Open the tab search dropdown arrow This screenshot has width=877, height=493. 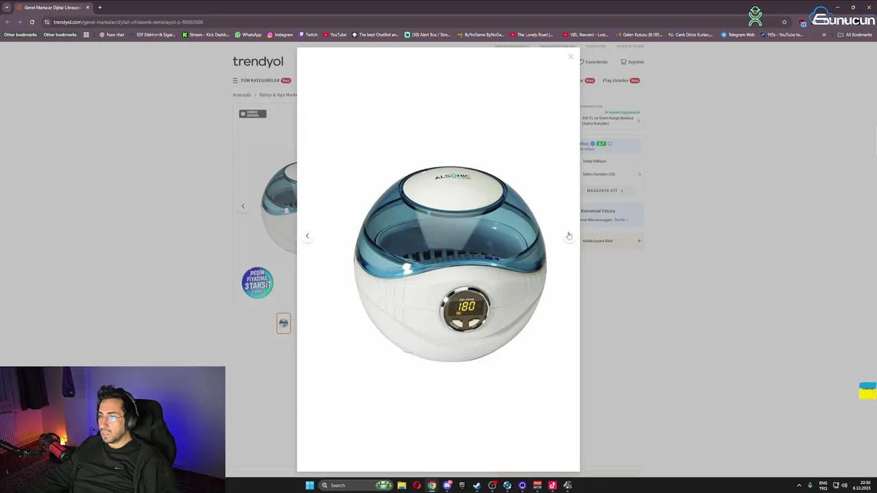point(6,8)
